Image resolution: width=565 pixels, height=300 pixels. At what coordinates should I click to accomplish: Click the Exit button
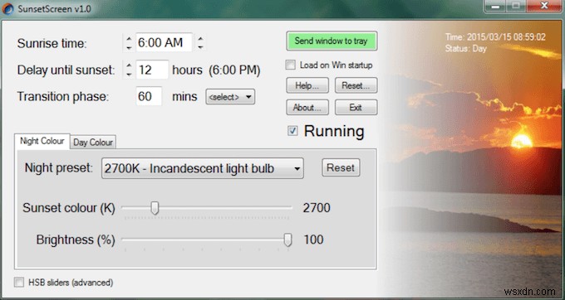click(x=356, y=108)
